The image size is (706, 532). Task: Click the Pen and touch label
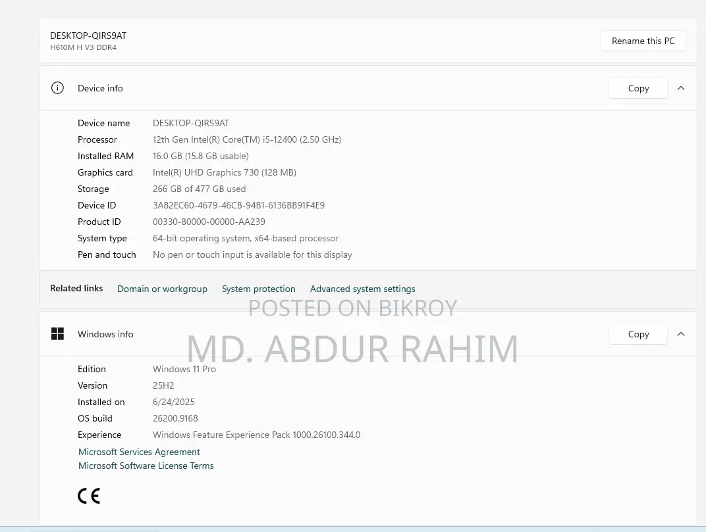pos(107,255)
